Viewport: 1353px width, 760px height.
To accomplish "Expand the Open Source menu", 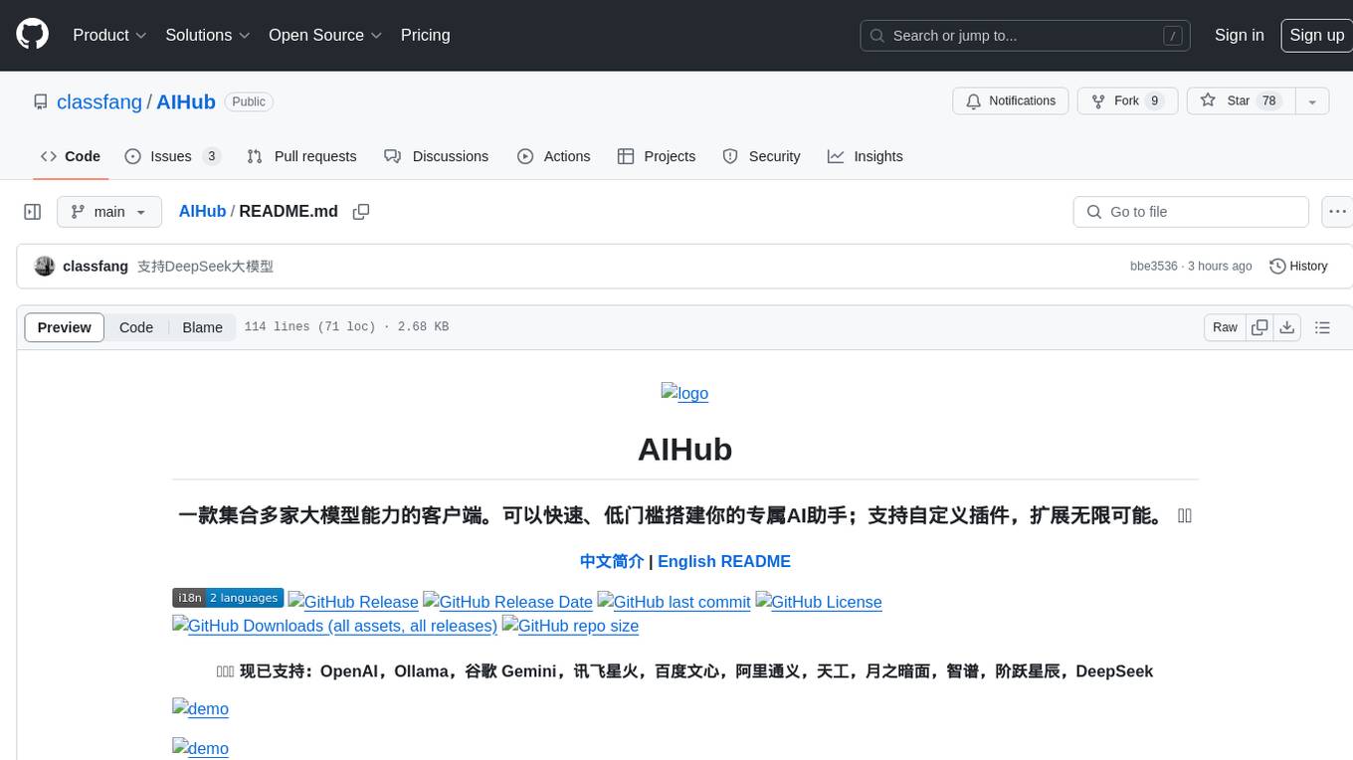I will pyautogui.click(x=325, y=35).
